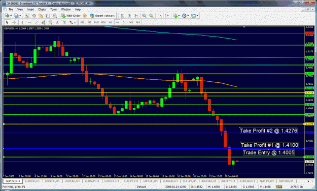
Task: Expand the Indicators dropdown arrow
Action: (179, 16)
